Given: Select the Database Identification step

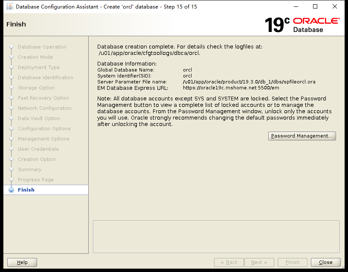Looking at the screenshot, I should [x=46, y=77].
